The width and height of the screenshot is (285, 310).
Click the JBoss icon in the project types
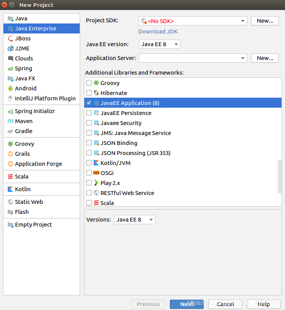click(10, 38)
